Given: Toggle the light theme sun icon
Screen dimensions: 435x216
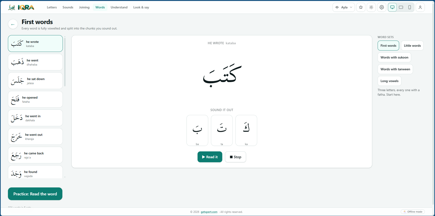Looking at the screenshot, I should click(x=371, y=7).
